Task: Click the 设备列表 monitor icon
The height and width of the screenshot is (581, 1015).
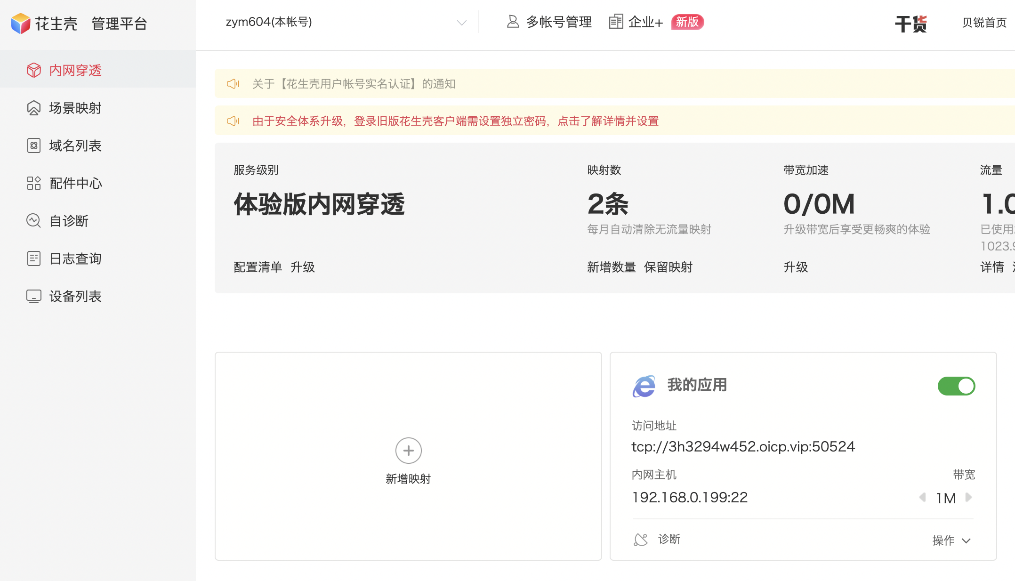Action: [34, 296]
